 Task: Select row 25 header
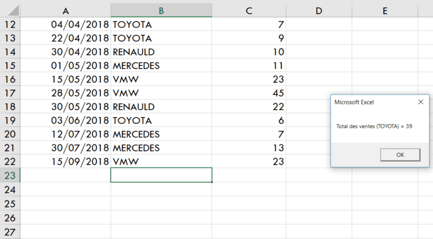10,204
